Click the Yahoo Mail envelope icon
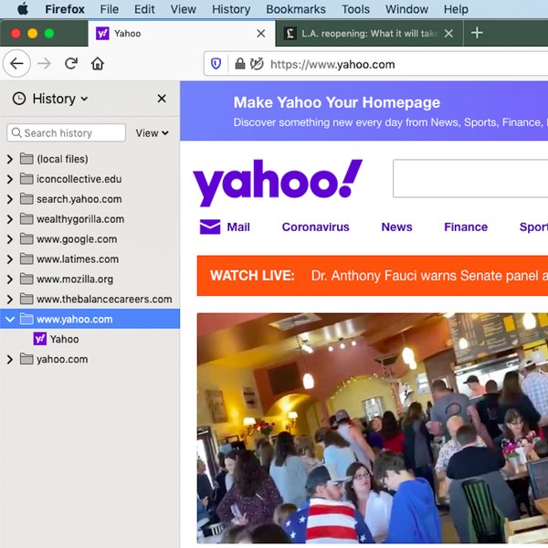The height and width of the screenshot is (548, 548). [210, 227]
